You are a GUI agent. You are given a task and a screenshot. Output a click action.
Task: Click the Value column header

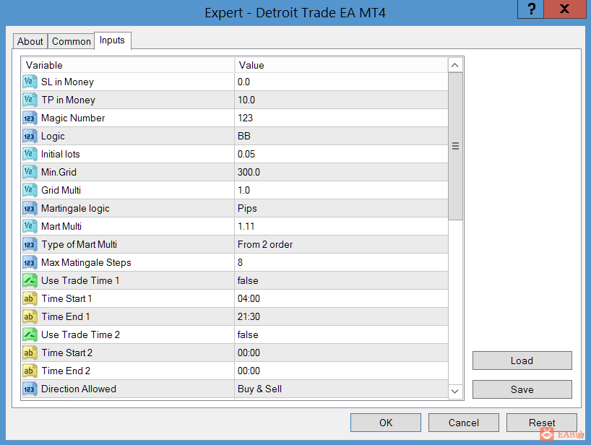pos(342,65)
